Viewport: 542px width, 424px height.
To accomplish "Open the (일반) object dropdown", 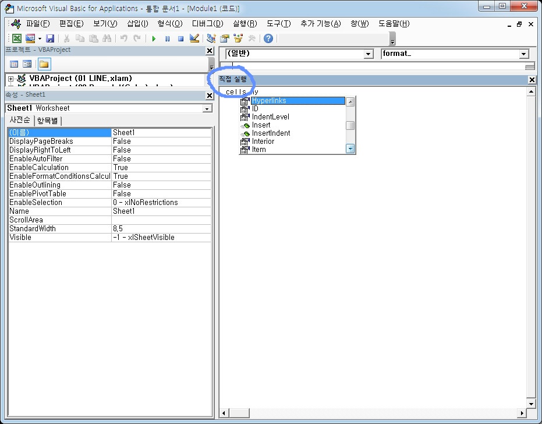I will [369, 54].
